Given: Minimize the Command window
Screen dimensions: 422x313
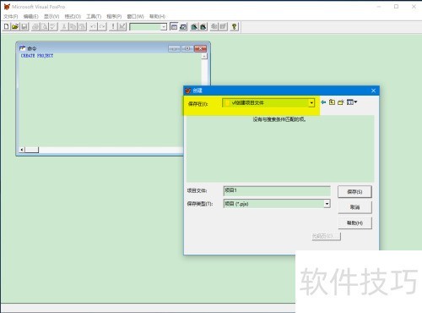Looking at the screenshot, I should [x=174, y=49].
